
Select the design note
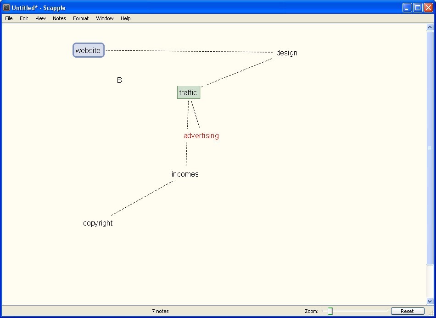tap(286, 53)
